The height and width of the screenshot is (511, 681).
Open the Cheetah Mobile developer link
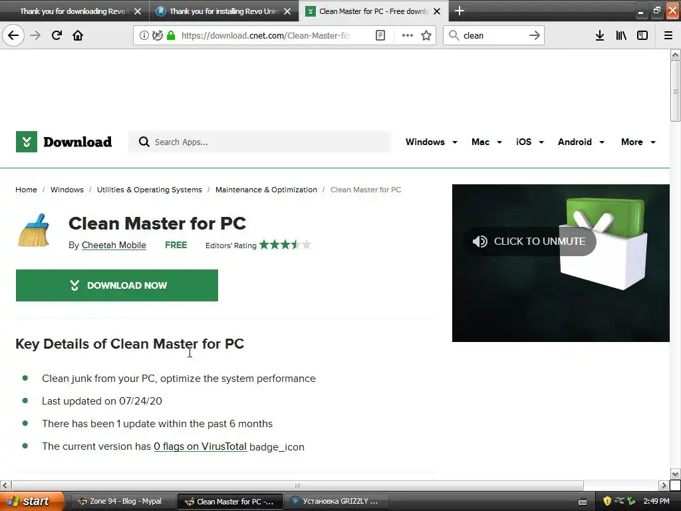114,245
